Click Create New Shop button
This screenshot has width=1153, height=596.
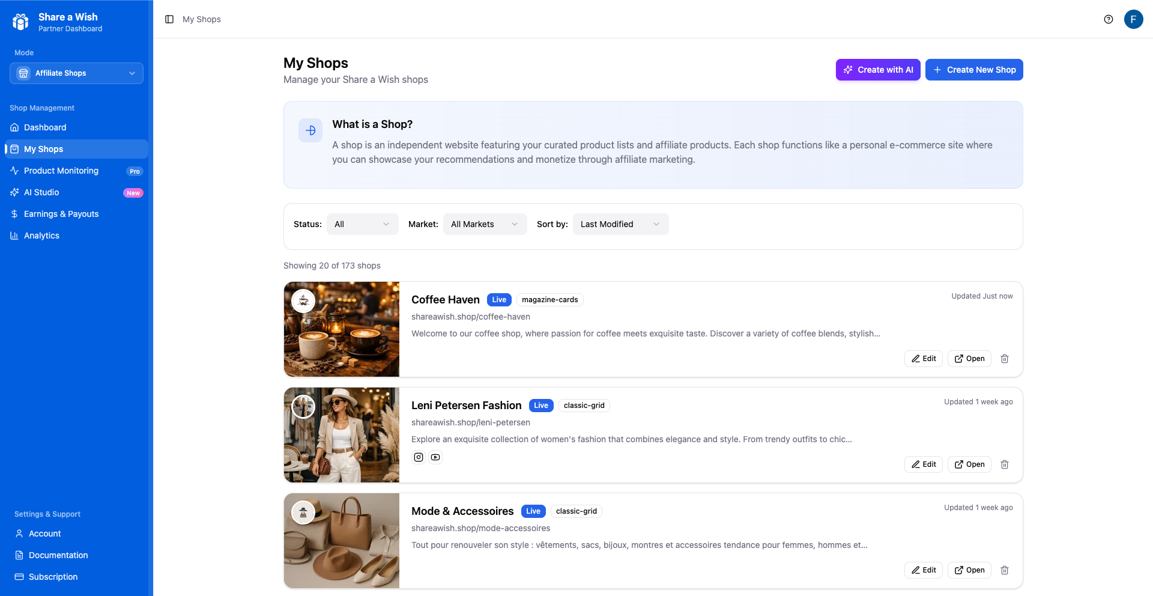pyautogui.click(x=974, y=70)
